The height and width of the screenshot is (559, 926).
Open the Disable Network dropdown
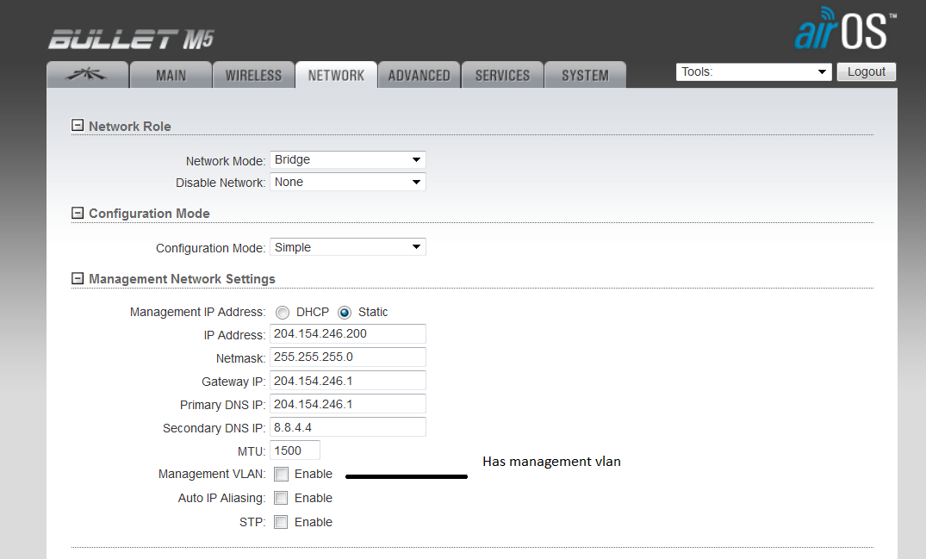[x=348, y=182]
